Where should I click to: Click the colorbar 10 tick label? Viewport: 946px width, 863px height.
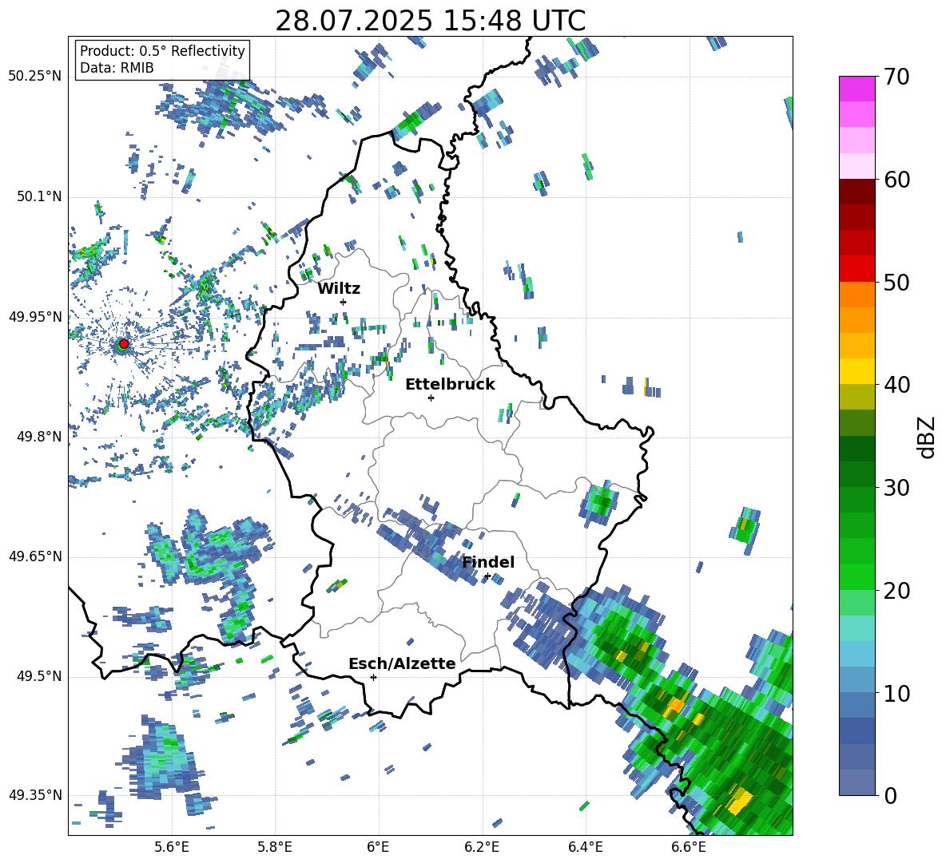[896, 693]
